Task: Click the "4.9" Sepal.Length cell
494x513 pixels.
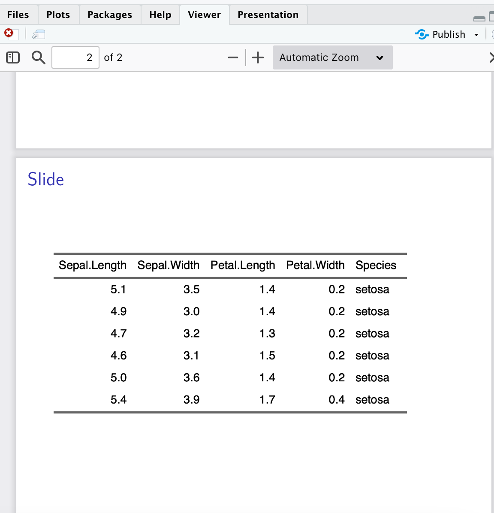Action: 118,311
